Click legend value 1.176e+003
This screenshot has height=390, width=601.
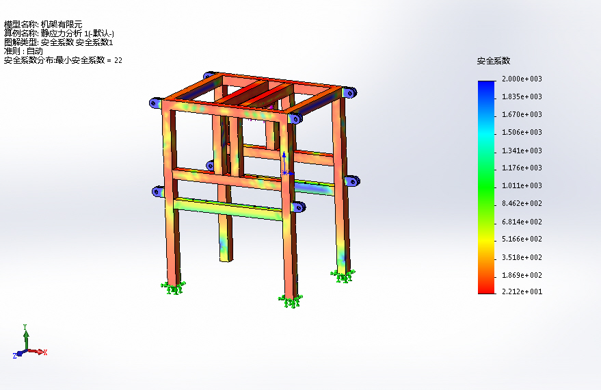click(522, 168)
